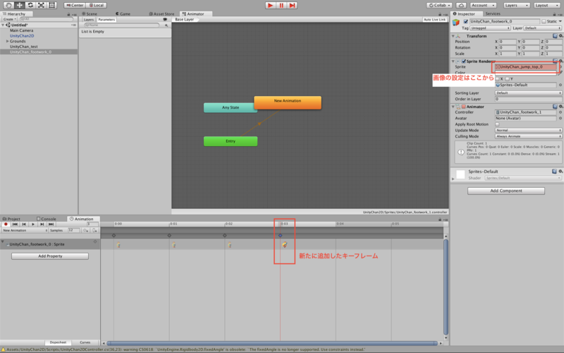Expand the Grounds hierarchy item
The height and width of the screenshot is (353, 564).
(7, 41)
